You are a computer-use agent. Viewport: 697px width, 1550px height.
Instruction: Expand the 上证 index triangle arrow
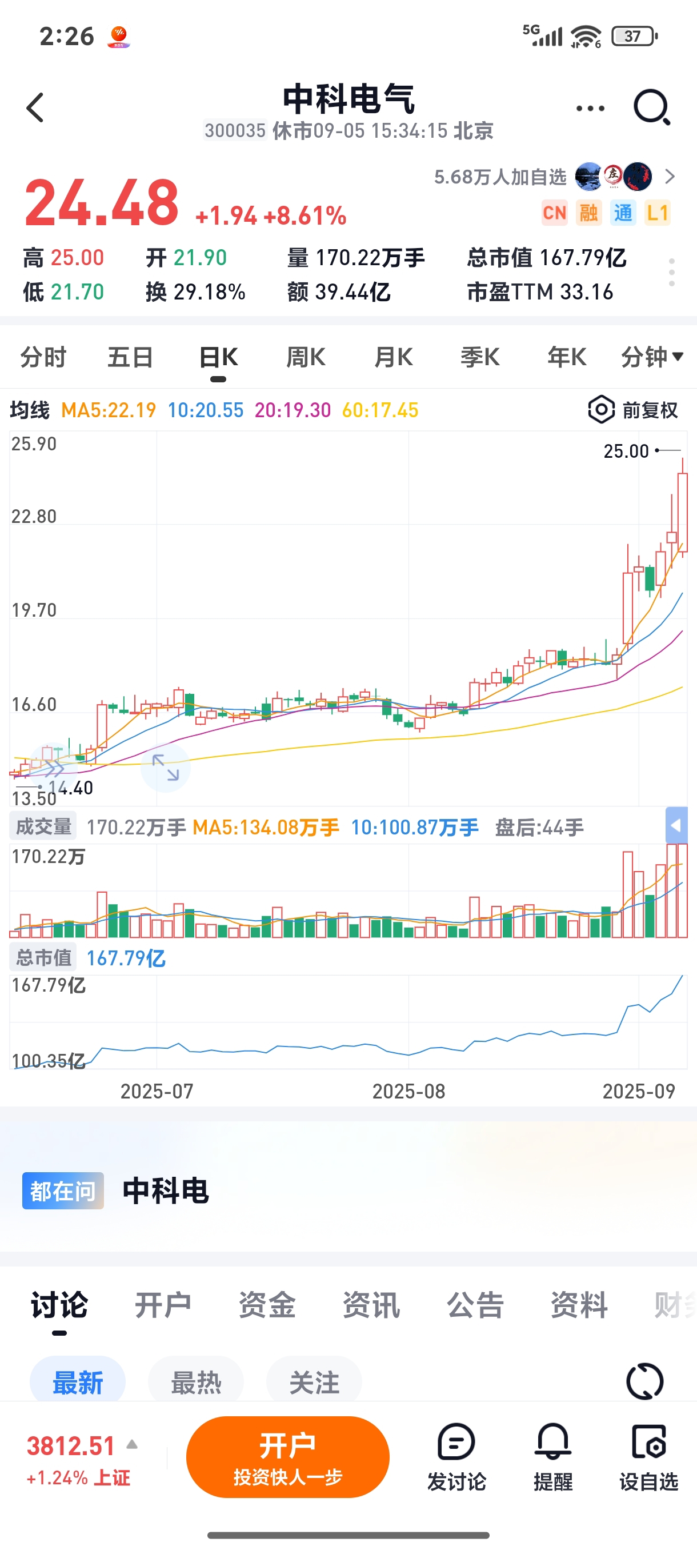132,1445
